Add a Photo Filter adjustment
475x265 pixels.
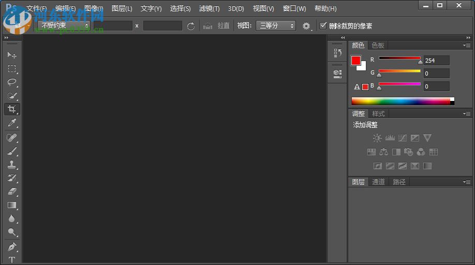coord(408,152)
